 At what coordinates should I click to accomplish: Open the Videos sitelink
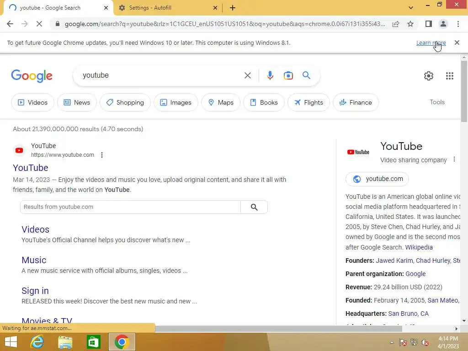click(x=35, y=229)
